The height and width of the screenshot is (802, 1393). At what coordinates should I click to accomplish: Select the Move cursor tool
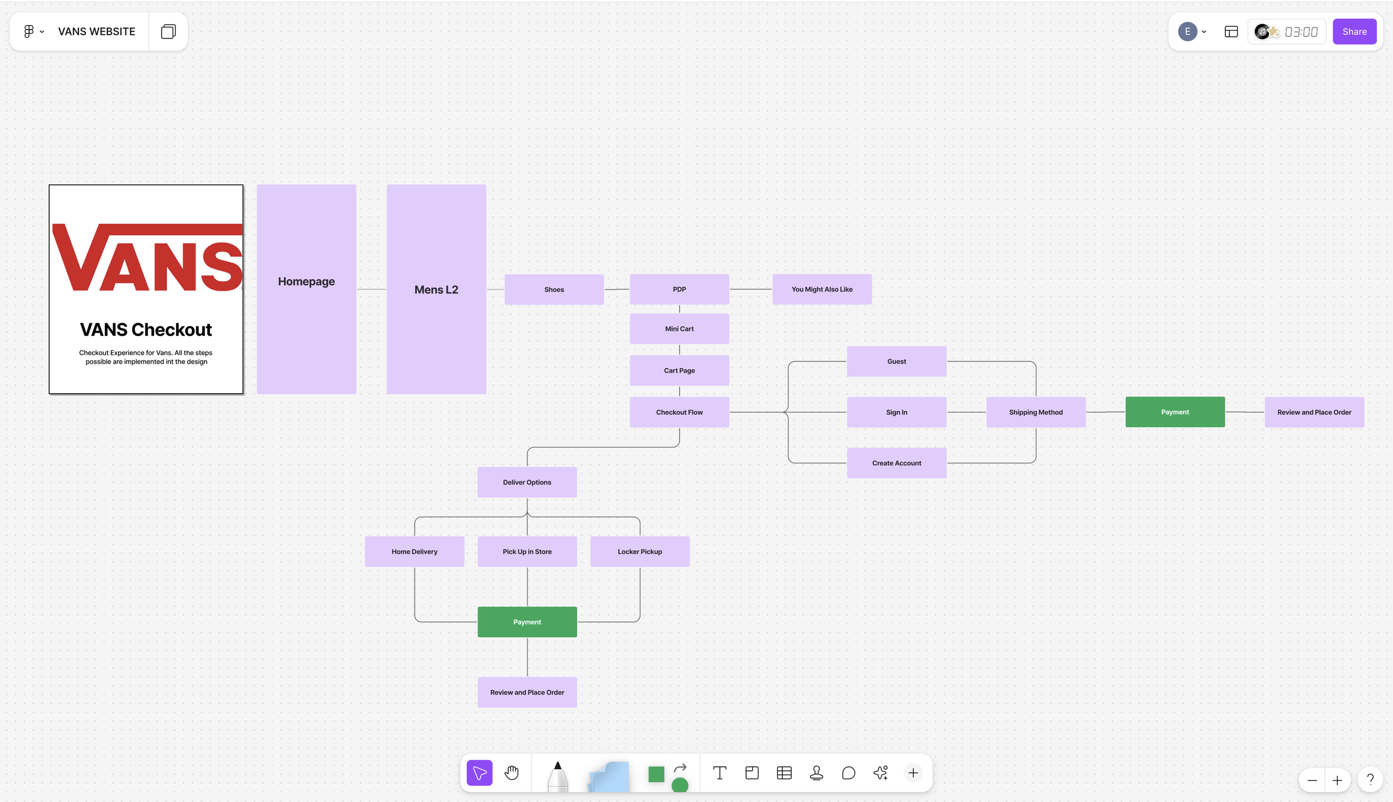click(x=479, y=772)
